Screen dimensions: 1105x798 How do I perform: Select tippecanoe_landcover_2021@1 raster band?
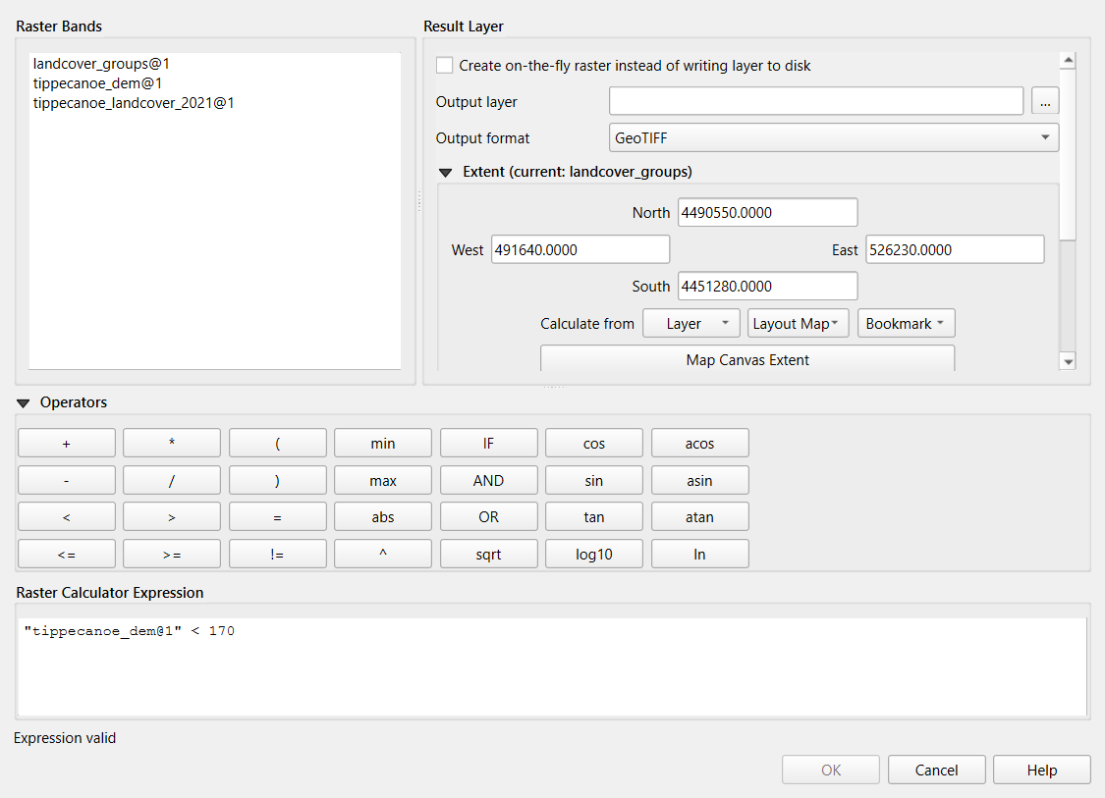pos(134,103)
